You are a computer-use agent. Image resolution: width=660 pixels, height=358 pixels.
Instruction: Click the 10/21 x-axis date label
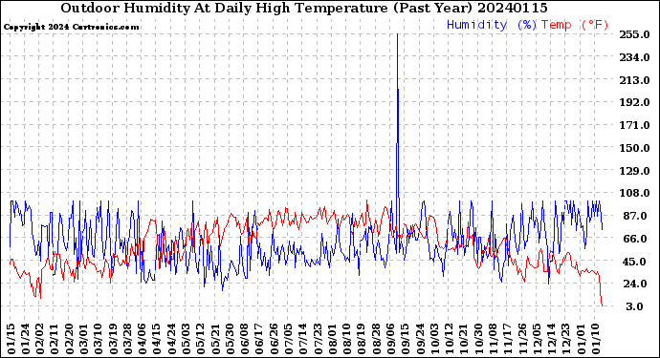[464, 339]
